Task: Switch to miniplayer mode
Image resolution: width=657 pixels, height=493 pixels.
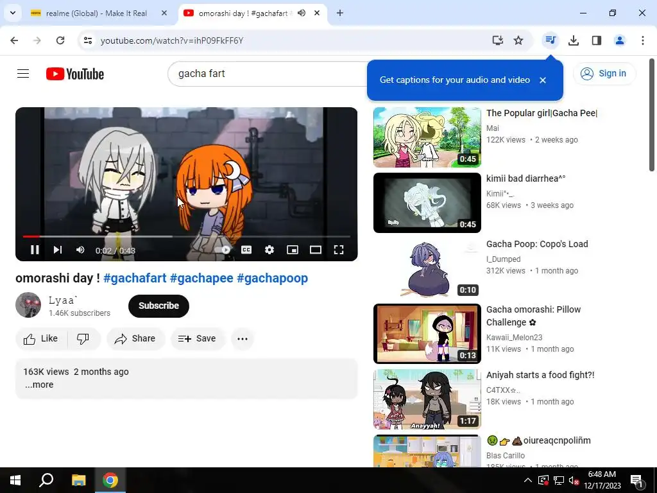Action: 293,250
